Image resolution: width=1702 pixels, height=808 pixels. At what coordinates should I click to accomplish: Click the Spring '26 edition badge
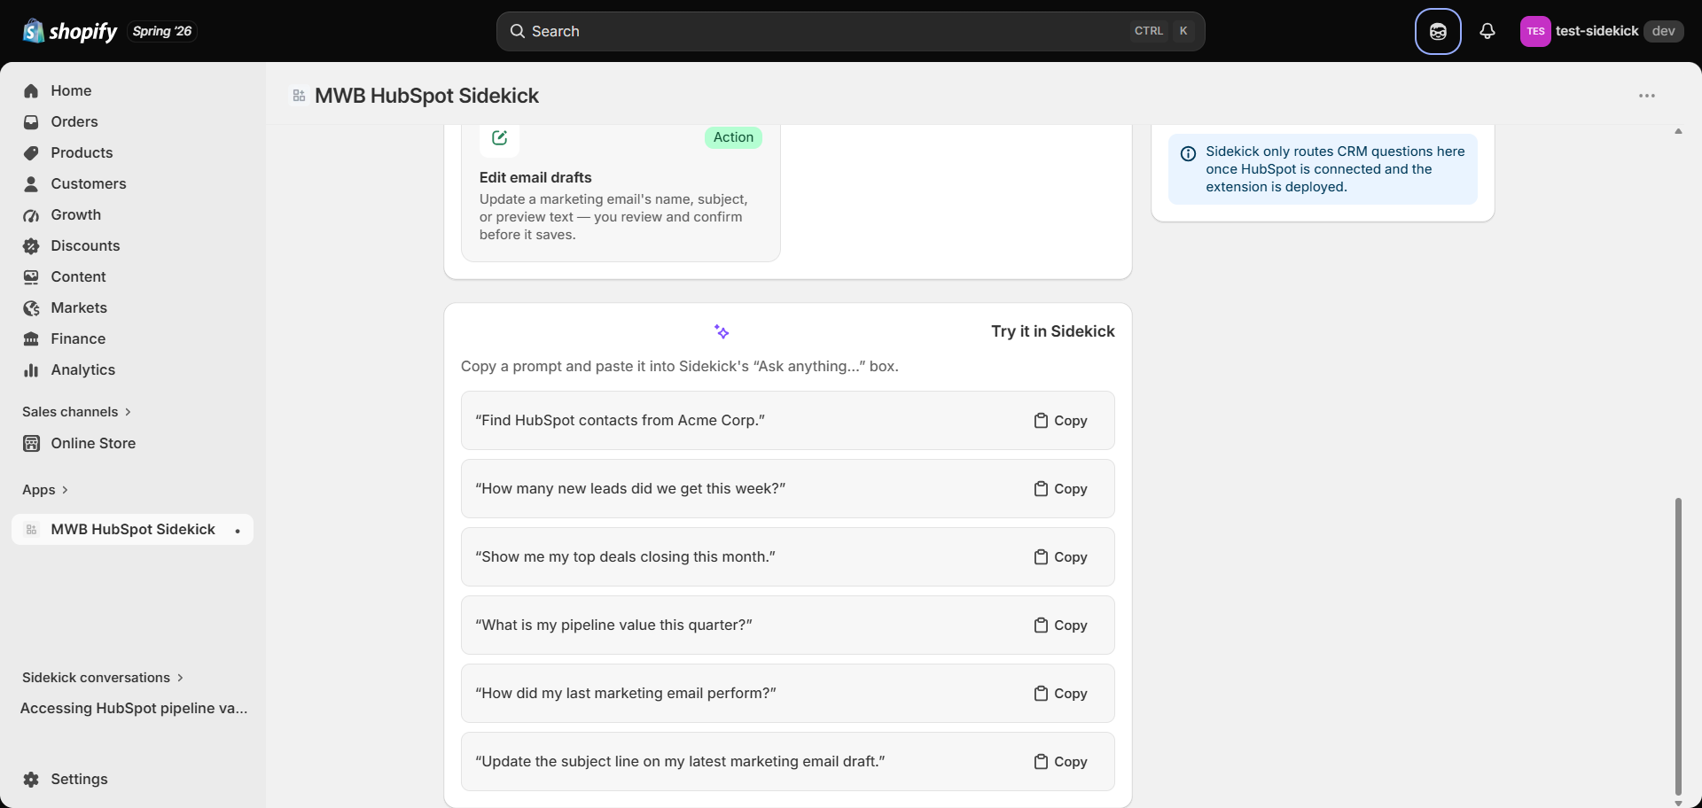tap(162, 31)
